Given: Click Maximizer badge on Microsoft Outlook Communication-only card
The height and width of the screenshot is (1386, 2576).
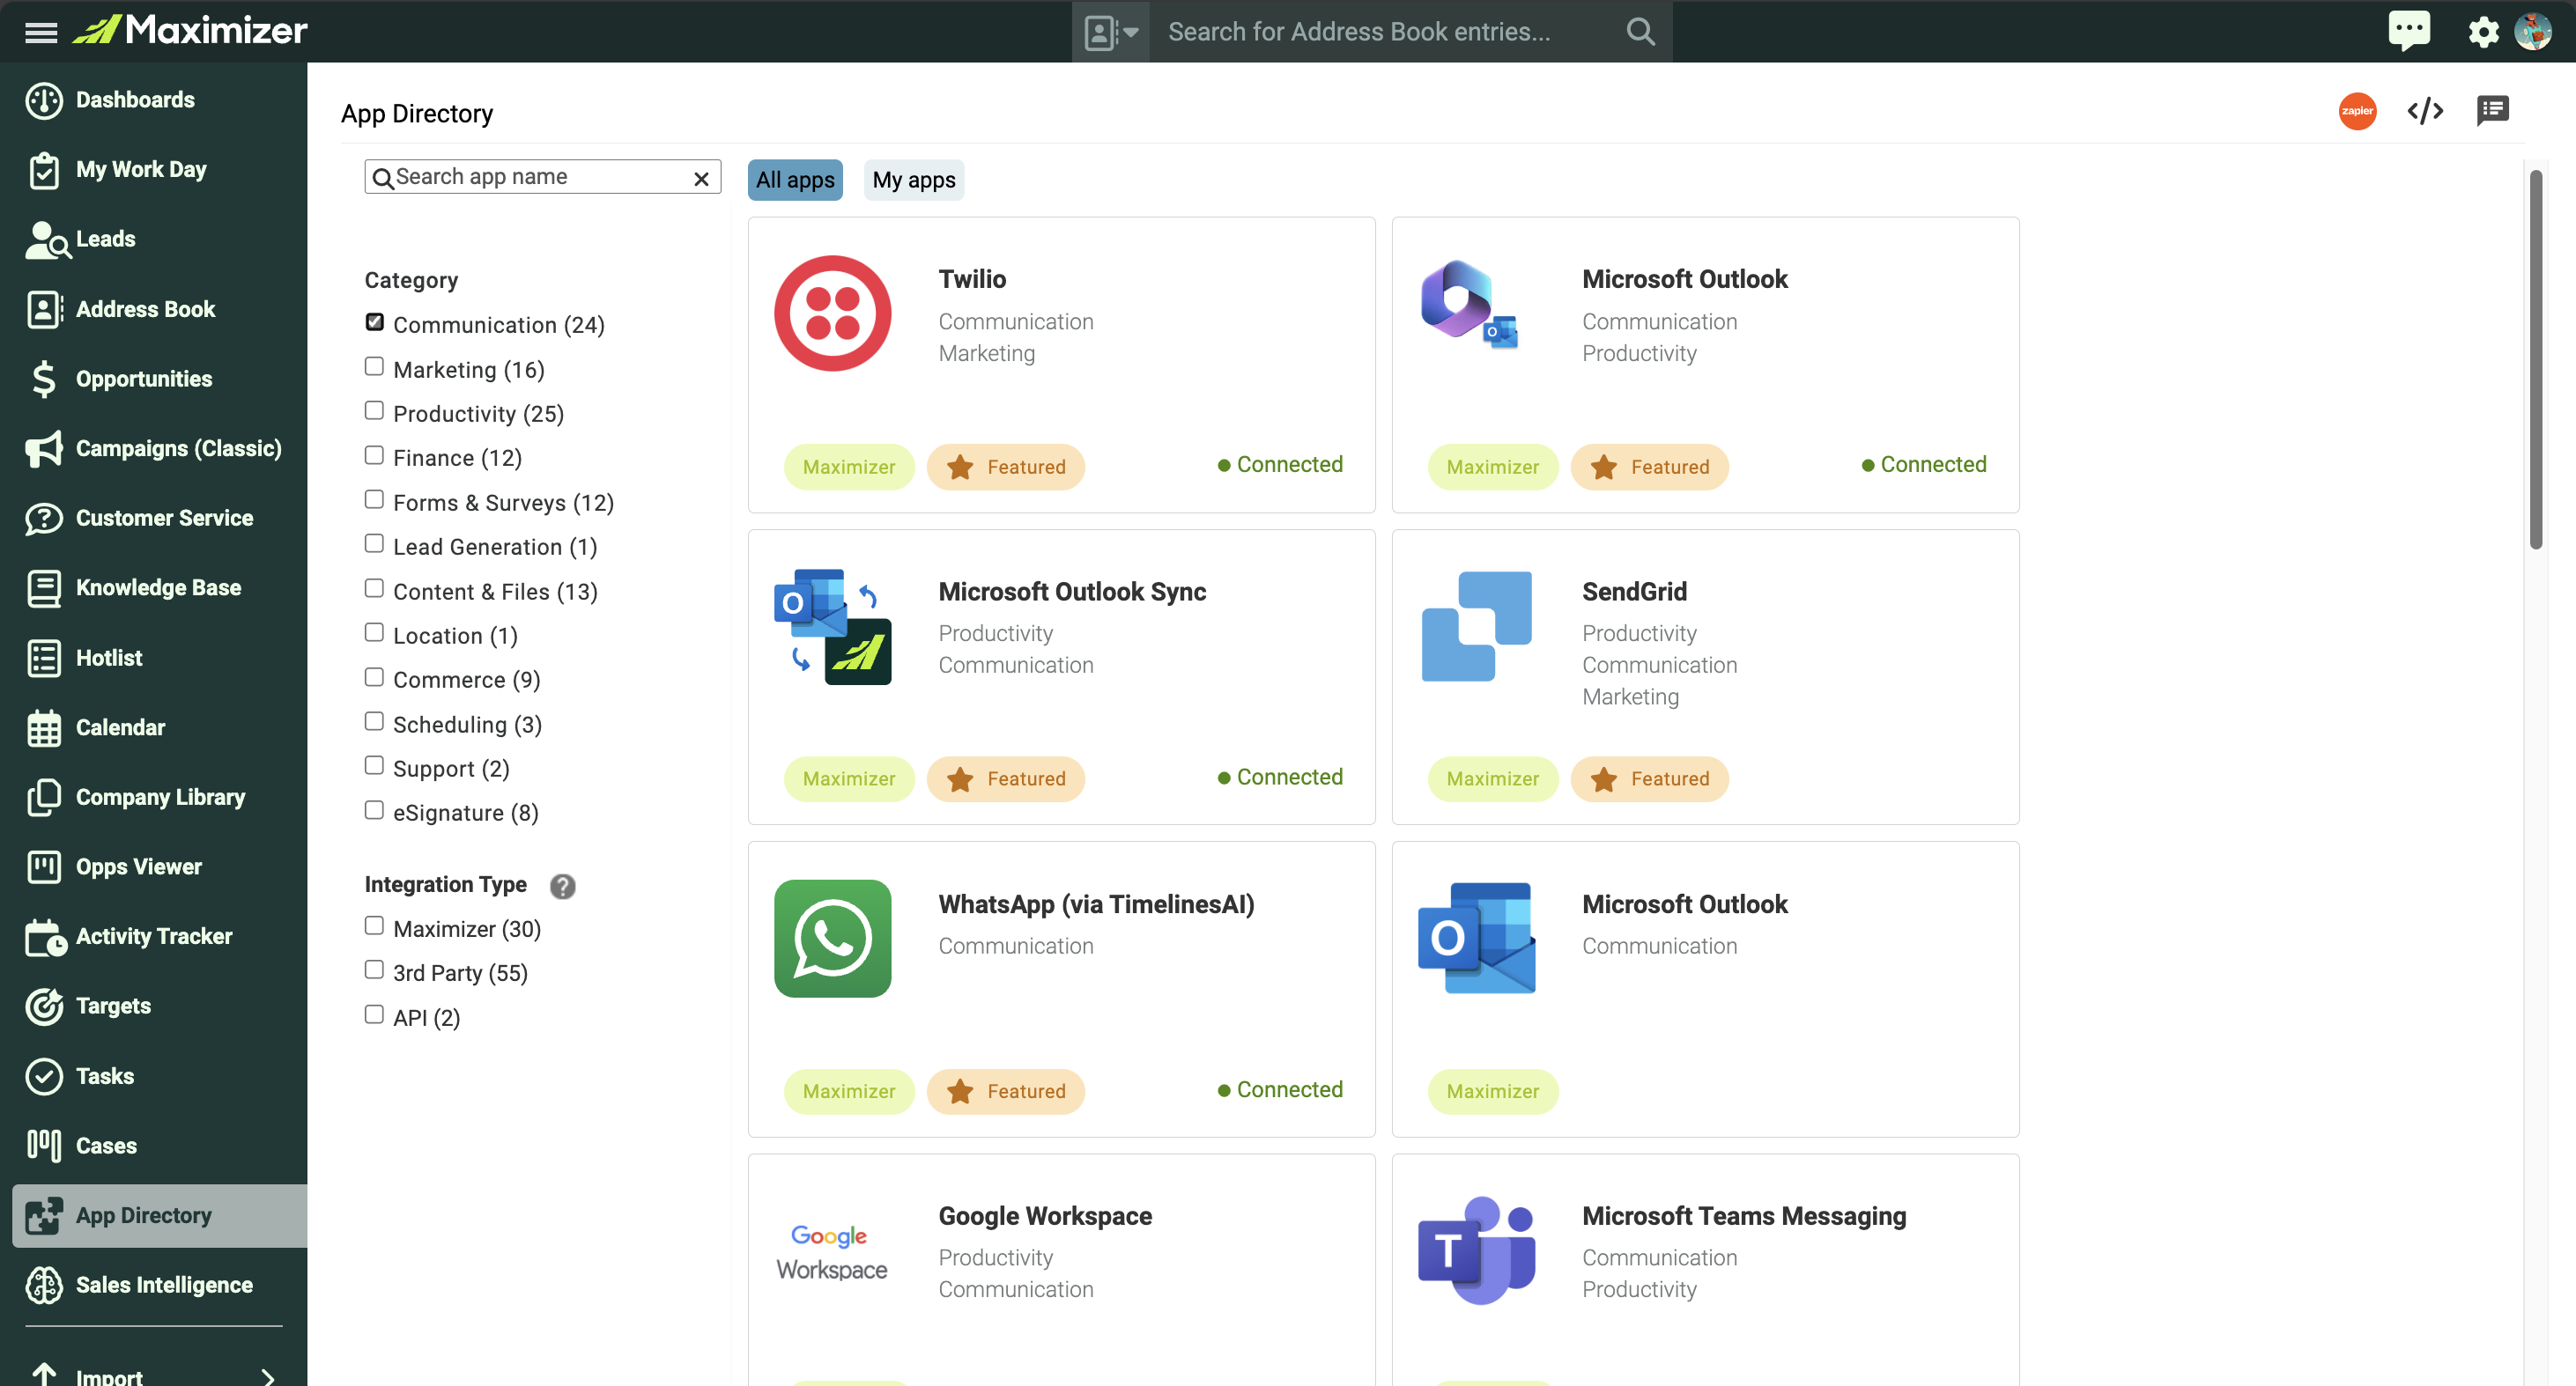Looking at the screenshot, I should 1492,1092.
